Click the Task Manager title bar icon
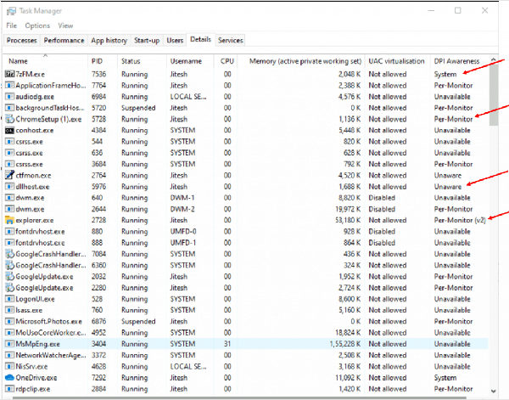The image size is (509, 400). pos(9,11)
